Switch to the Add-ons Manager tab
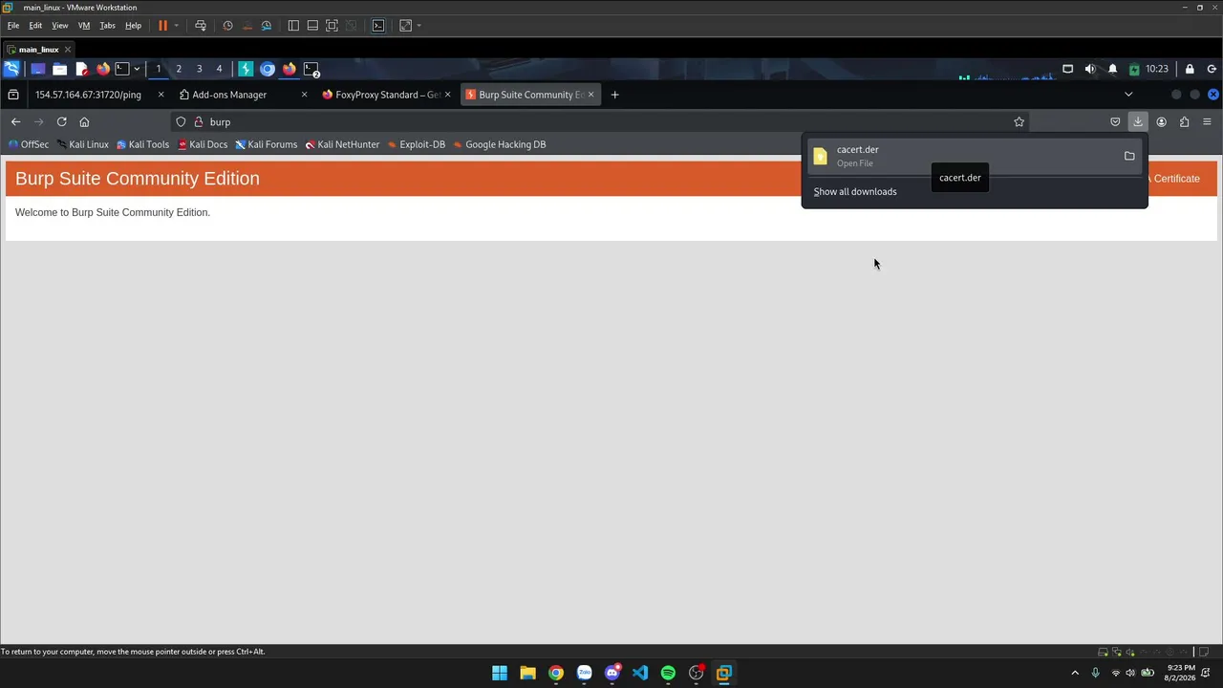Screen dimensions: 1223x688 243,95
